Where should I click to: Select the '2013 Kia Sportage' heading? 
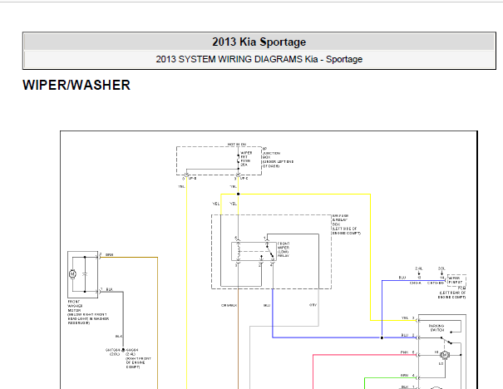coord(259,42)
